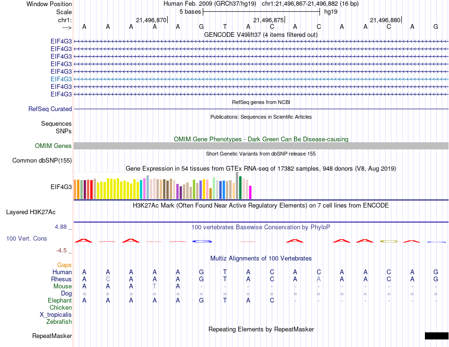This screenshot has width=449, height=347.
Task: Click the magenta bar ending the GTEx chart
Action: pyautogui.click(x=250, y=192)
